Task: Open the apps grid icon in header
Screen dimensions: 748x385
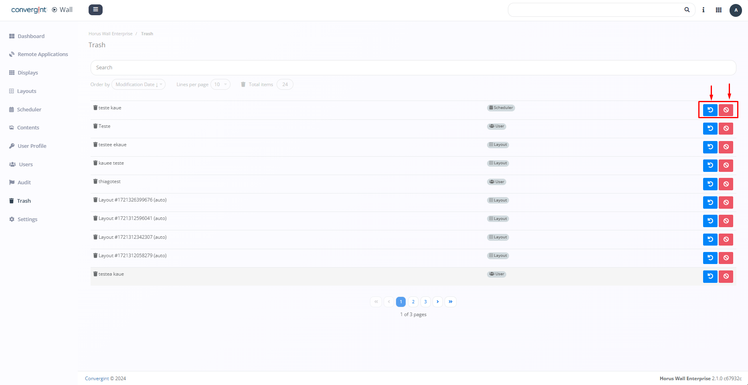Action: coord(718,10)
